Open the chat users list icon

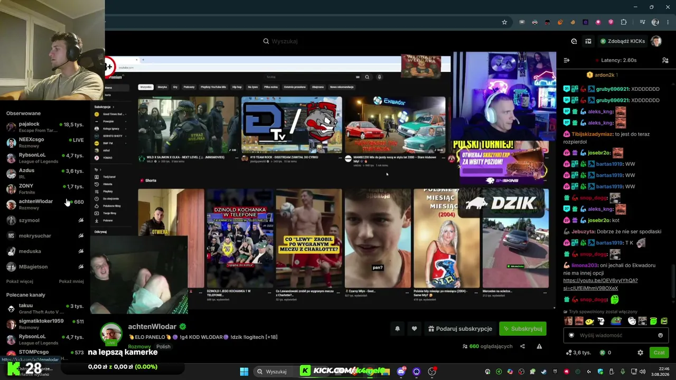665,60
